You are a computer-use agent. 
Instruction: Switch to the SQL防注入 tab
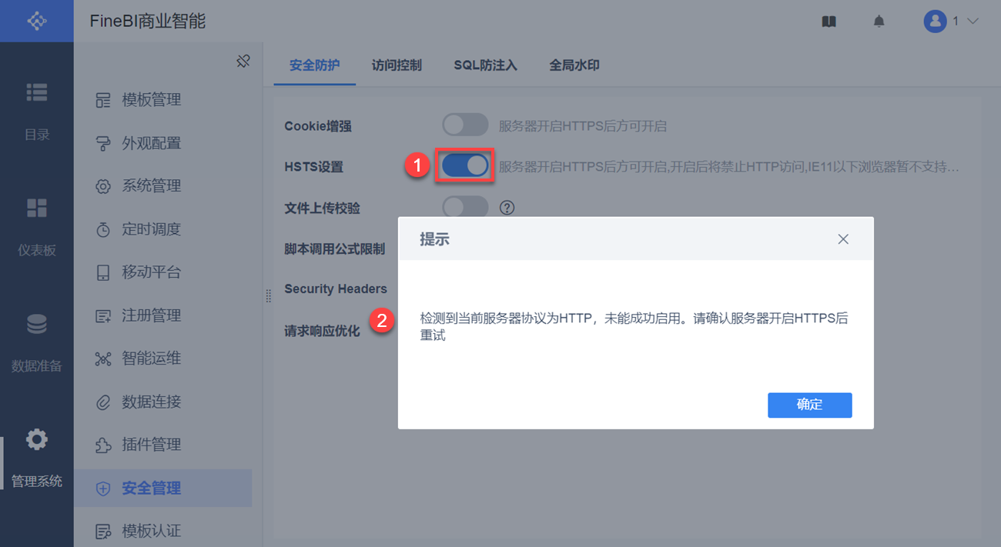[485, 65]
